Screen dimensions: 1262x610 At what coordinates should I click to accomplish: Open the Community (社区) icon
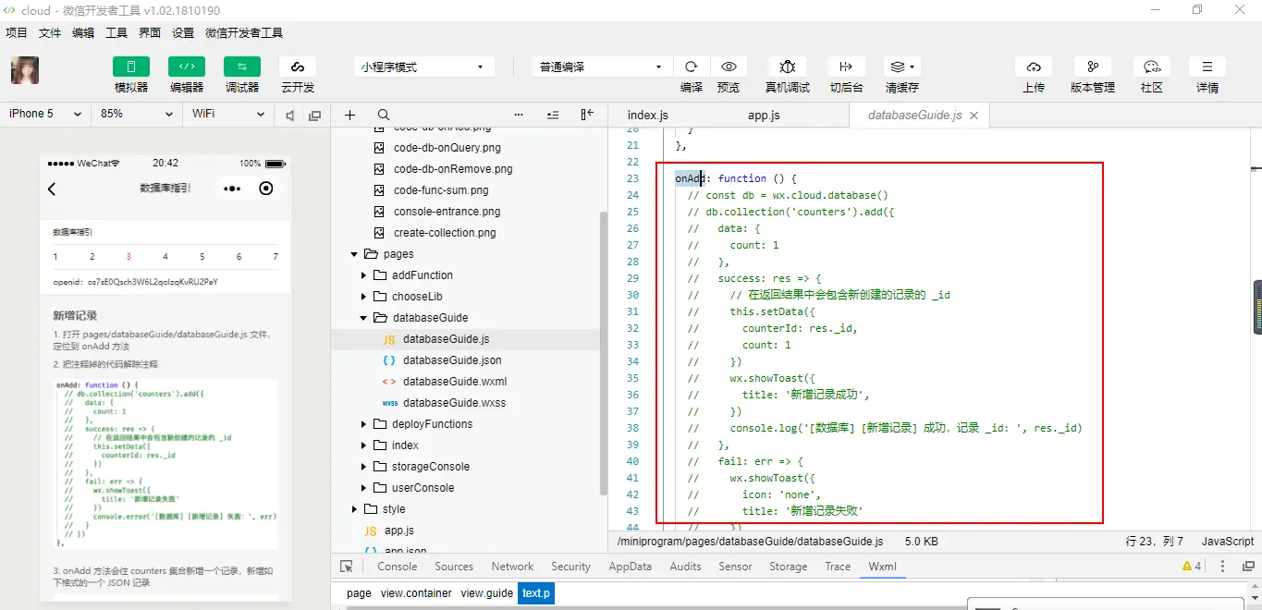click(x=1152, y=67)
